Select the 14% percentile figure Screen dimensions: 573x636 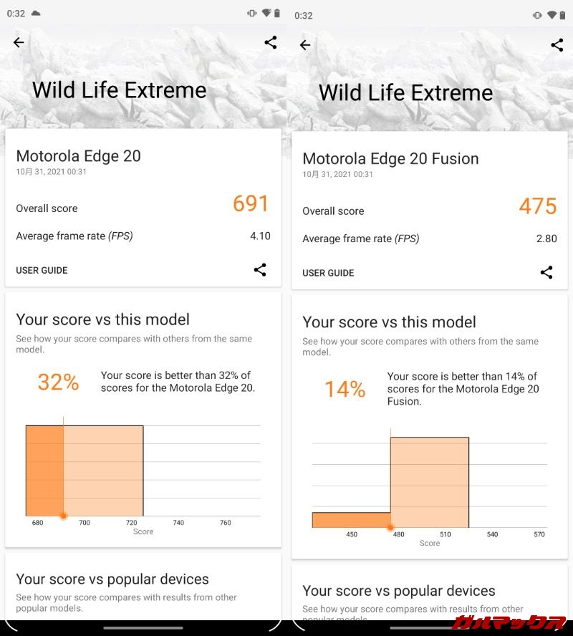[x=345, y=389]
